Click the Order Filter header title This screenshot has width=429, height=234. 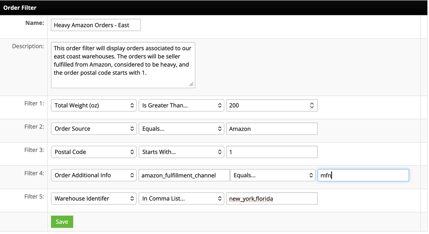pos(20,8)
